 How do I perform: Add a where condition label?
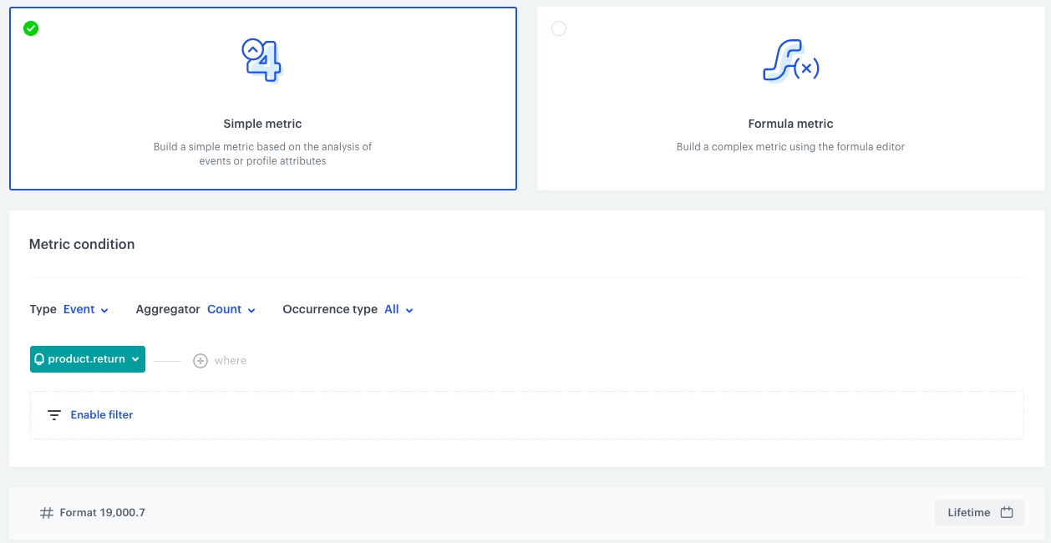click(231, 361)
